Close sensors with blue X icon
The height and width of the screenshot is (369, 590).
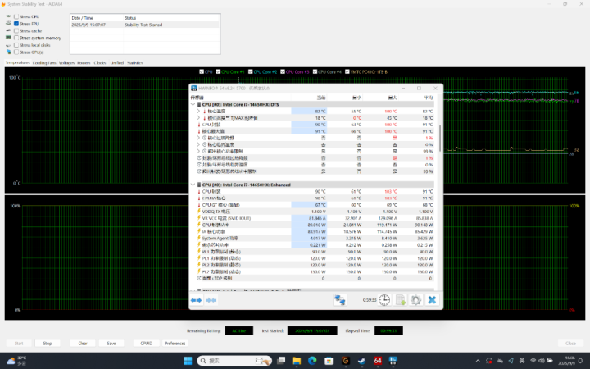(x=432, y=300)
